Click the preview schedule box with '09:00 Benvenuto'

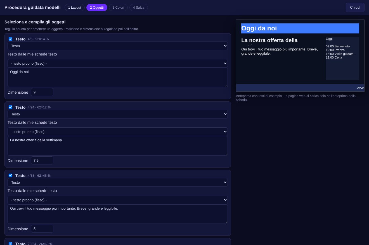click(x=342, y=59)
